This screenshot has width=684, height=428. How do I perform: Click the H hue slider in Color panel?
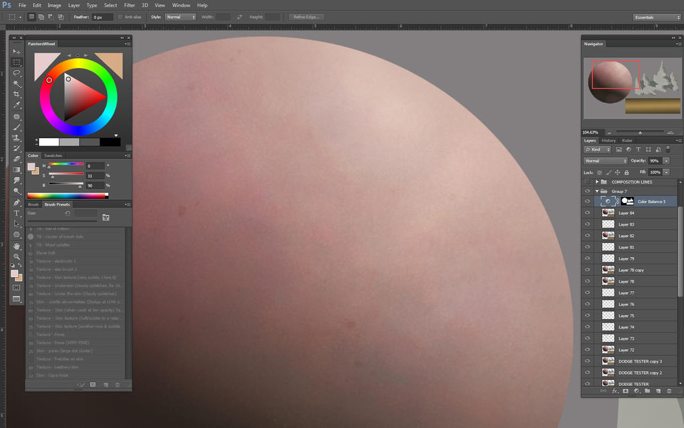coord(66,164)
